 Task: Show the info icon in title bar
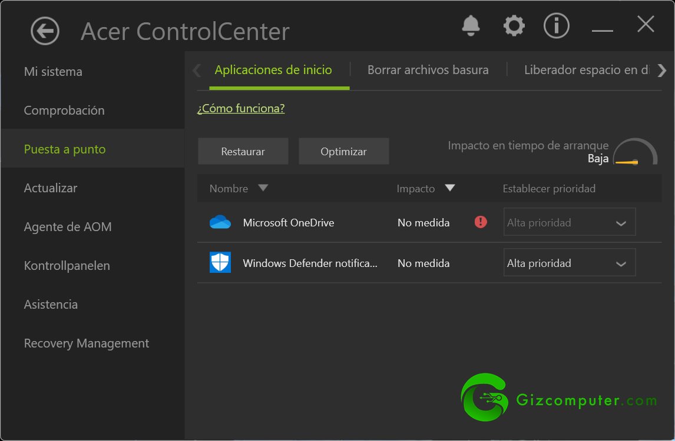[556, 26]
